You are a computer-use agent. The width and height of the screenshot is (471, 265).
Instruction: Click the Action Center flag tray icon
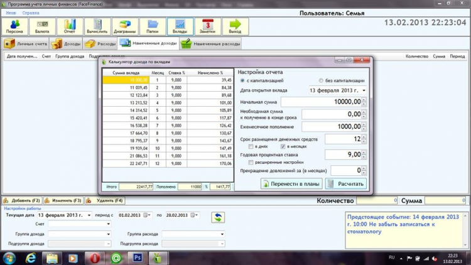click(409, 258)
